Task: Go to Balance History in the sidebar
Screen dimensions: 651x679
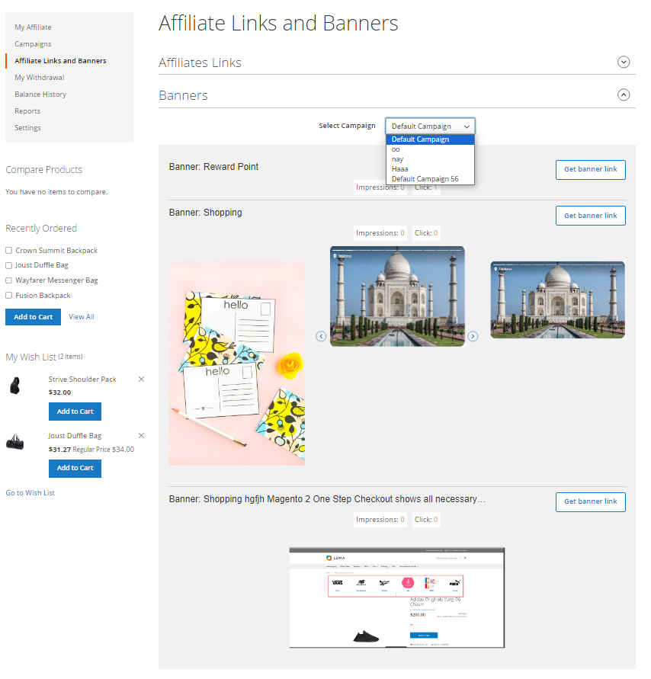Action: (40, 94)
